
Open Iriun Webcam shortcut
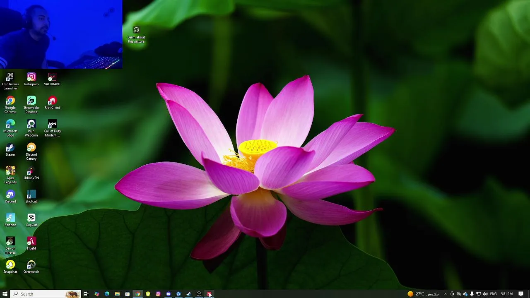(x=31, y=128)
